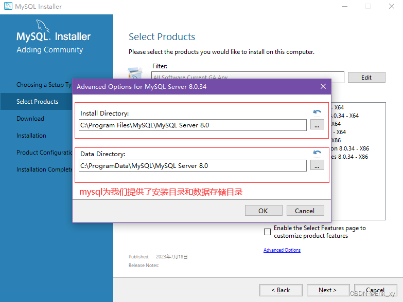This screenshot has width=403, height=302.
Task: Select Product Configuration sidebar step
Action: pyautogui.click(x=44, y=153)
